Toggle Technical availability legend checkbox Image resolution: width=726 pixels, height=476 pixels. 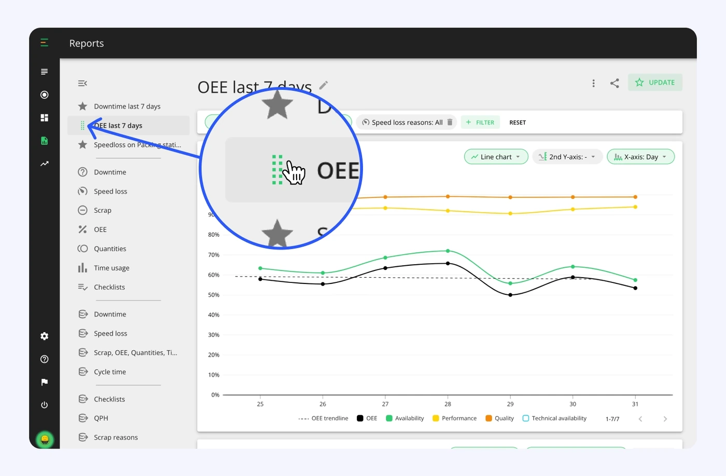click(x=526, y=418)
